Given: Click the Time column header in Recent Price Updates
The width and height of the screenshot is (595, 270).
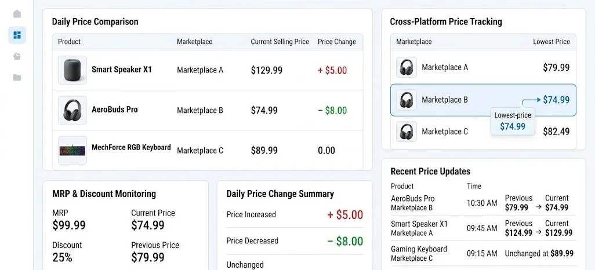Looking at the screenshot, I should (x=474, y=186).
